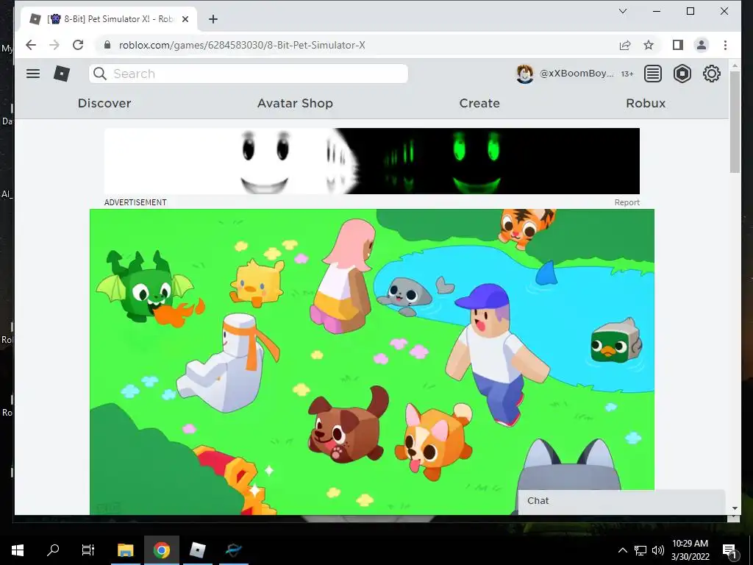
Task: Open the Robux hexagon icon
Action: [682, 74]
